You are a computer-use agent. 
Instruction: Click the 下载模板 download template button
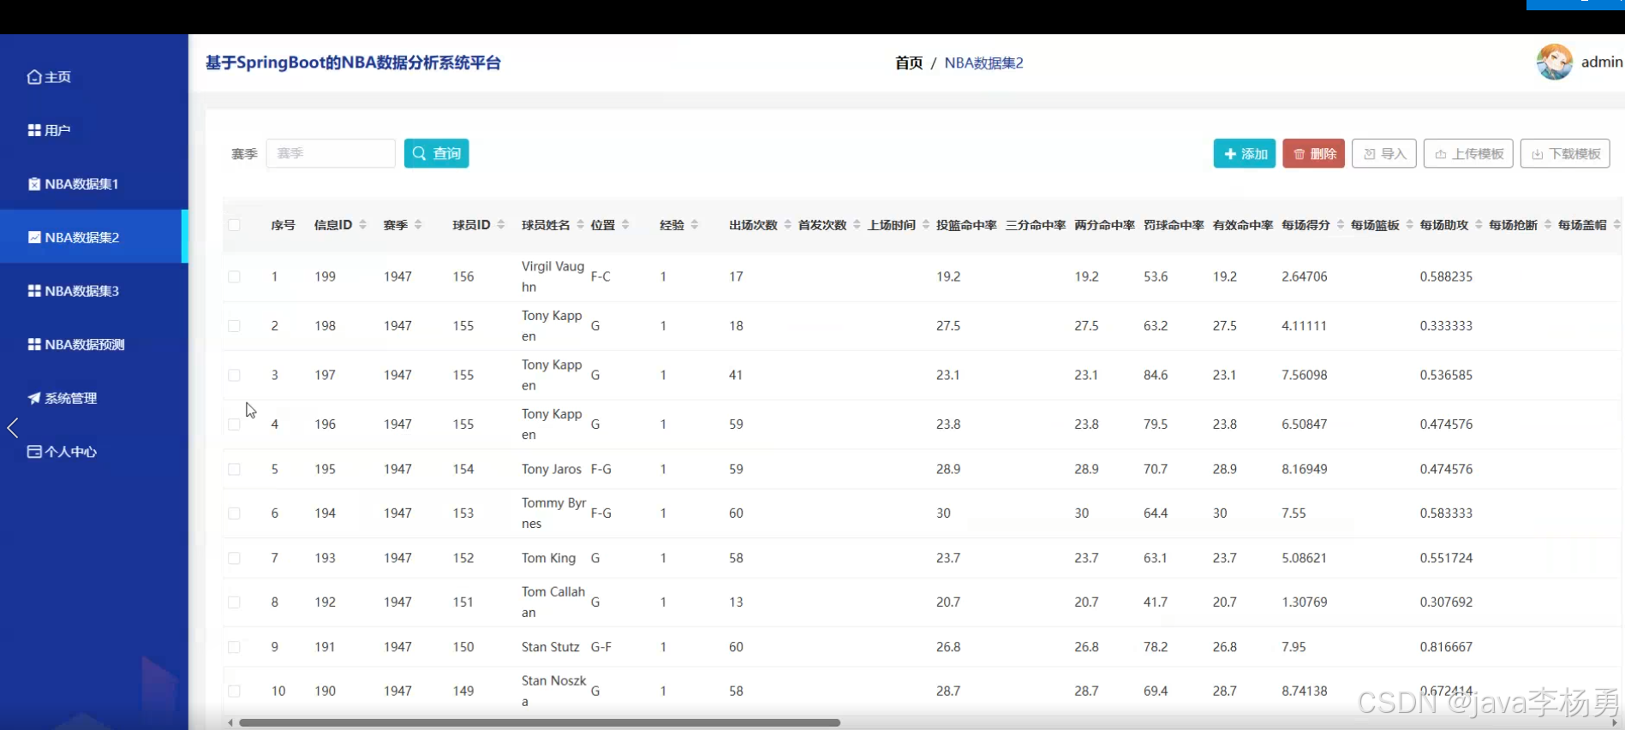click(x=1565, y=153)
